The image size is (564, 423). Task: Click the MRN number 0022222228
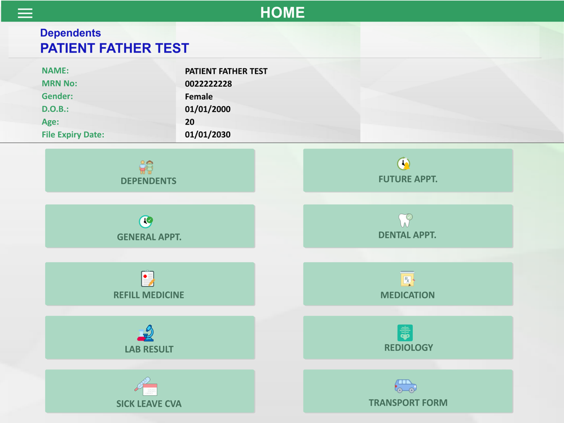208,84
